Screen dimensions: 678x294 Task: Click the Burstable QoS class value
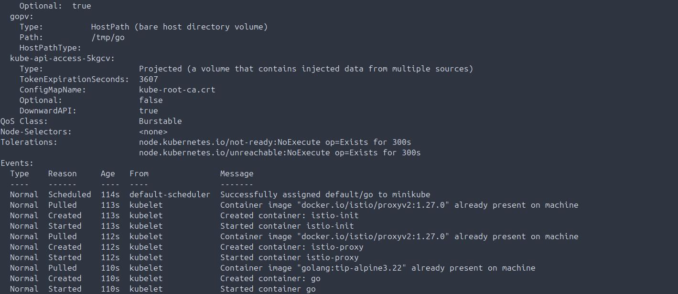click(x=160, y=121)
